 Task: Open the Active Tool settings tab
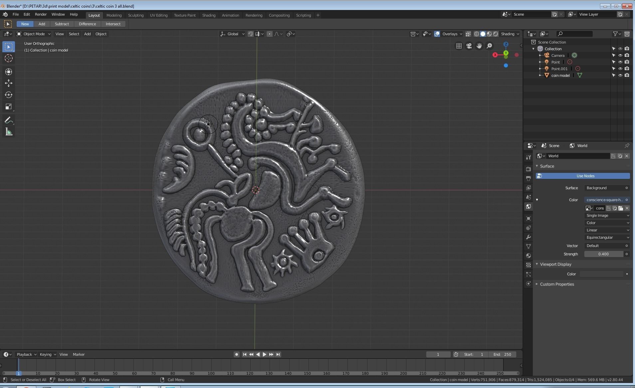click(529, 157)
